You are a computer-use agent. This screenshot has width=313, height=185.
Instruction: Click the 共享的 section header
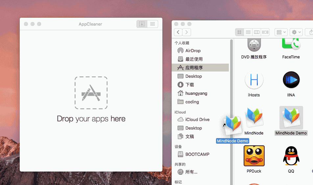(180, 164)
